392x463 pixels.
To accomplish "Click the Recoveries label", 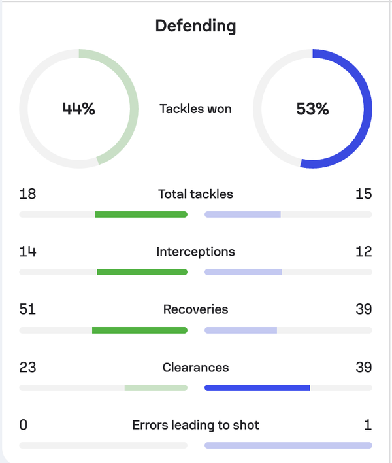I will (195, 309).
